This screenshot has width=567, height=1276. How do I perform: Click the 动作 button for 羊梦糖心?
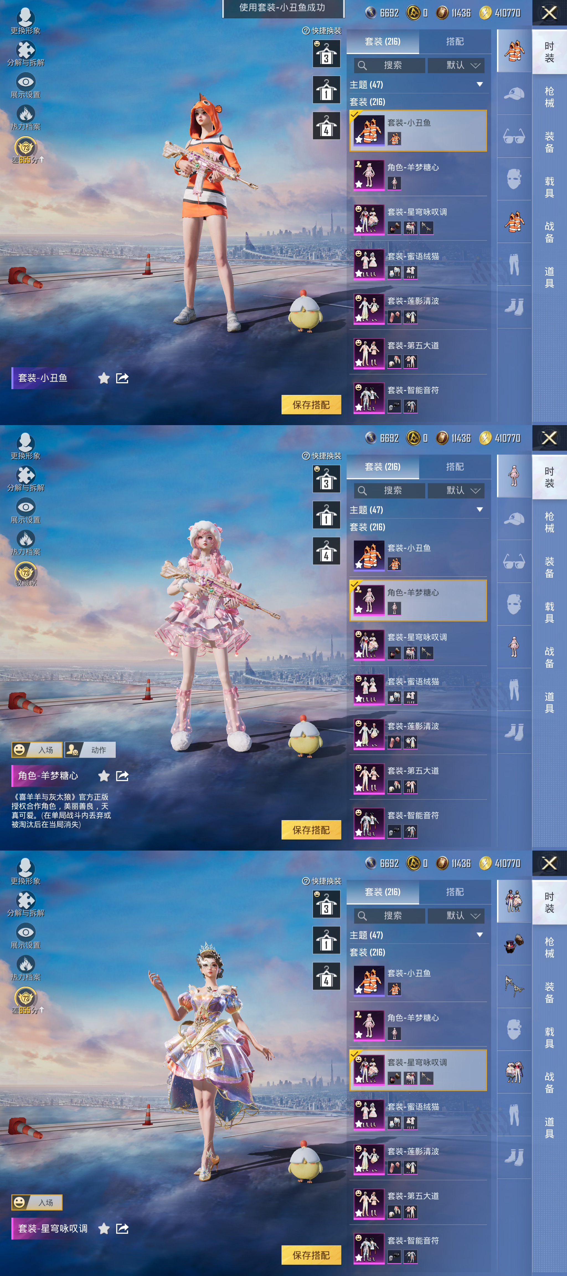click(90, 750)
